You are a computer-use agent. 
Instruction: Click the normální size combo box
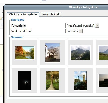(74, 31)
